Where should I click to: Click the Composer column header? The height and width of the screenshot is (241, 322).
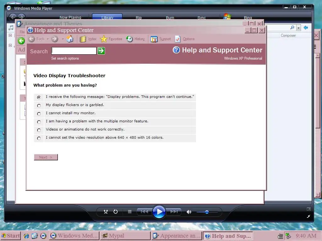[x=288, y=35]
